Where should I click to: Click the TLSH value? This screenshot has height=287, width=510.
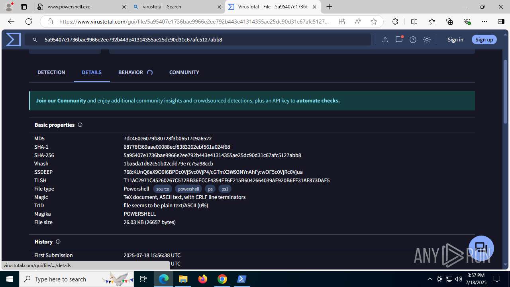(226, 180)
